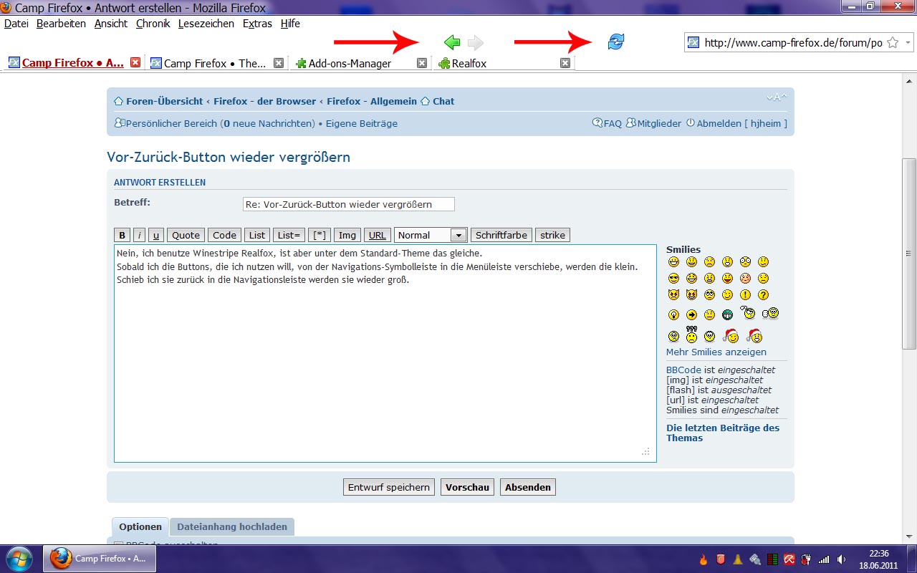This screenshot has width=917, height=573.
Task: Insert an image with the Img button
Action: [x=347, y=235]
